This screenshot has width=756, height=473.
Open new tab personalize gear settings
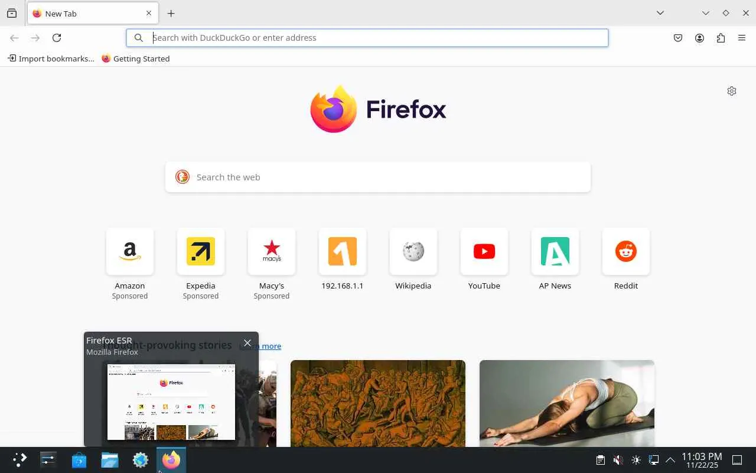[x=732, y=91]
